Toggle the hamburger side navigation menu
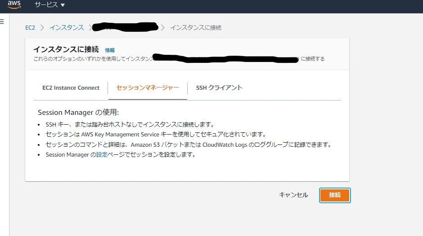The width and height of the screenshot is (423, 236). tap(2, 22)
